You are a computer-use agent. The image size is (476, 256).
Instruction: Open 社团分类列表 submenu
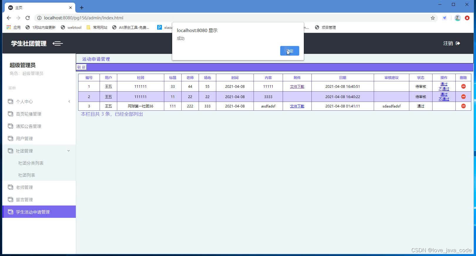(x=31, y=163)
